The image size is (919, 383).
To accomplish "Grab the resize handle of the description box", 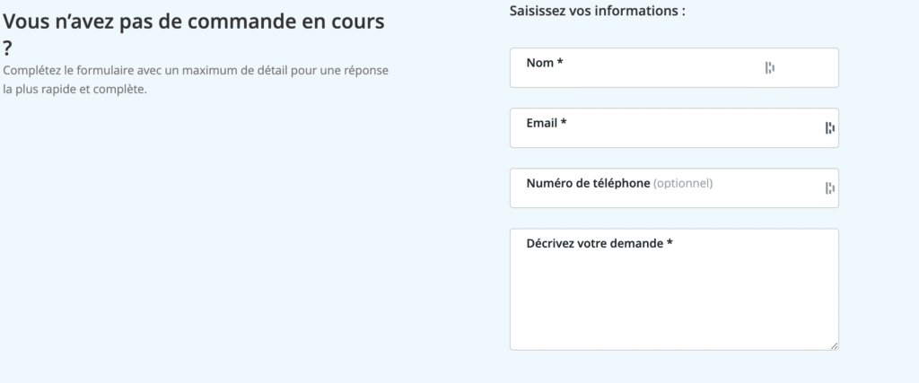I will coord(834,346).
